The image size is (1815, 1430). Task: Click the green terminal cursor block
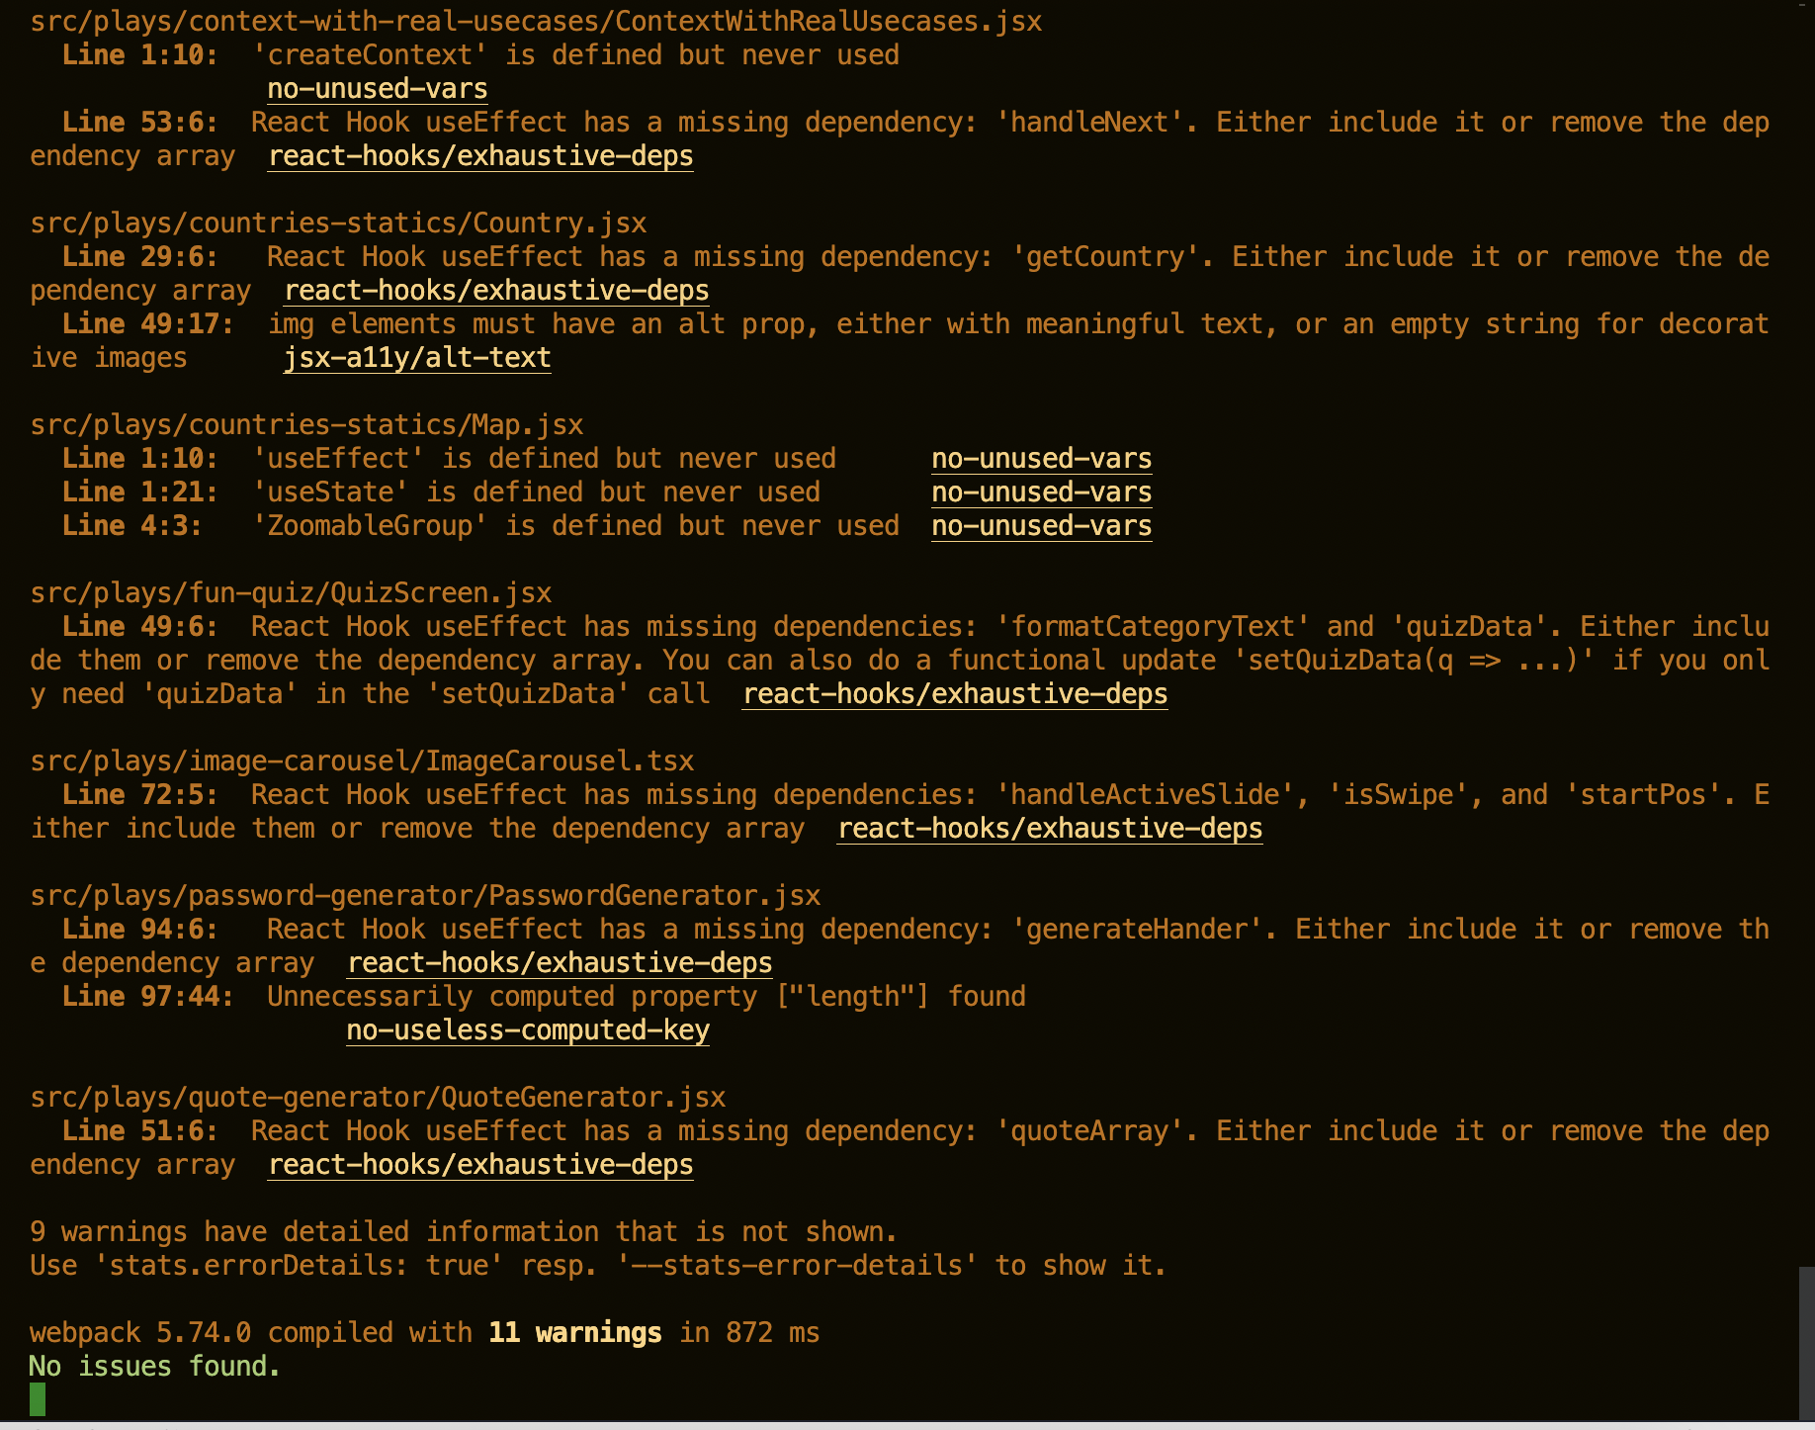(x=38, y=1399)
